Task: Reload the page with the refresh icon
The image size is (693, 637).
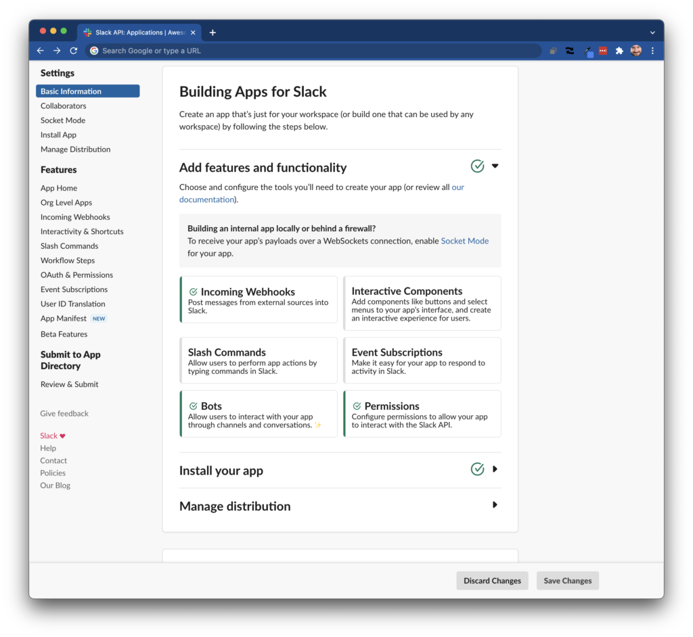Action: tap(74, 51)
